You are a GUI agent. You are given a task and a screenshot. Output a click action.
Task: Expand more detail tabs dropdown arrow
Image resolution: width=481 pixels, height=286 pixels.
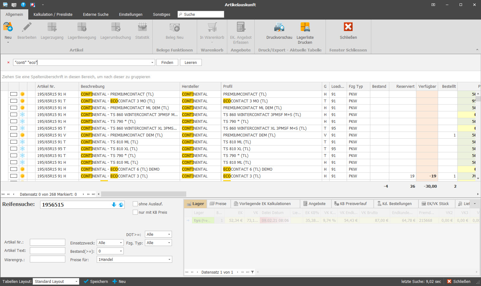pos(474,204)
